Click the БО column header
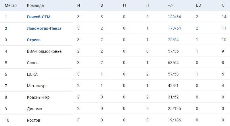230x126 pixels. 198,6
